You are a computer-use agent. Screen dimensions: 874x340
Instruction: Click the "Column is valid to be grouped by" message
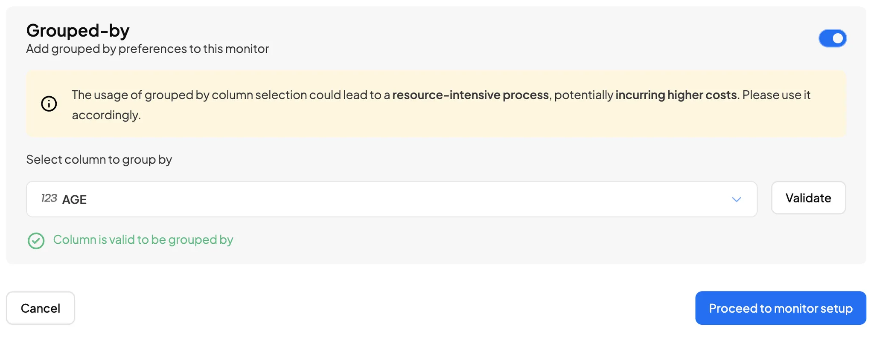pyautogui.click(x=143, y=240)
